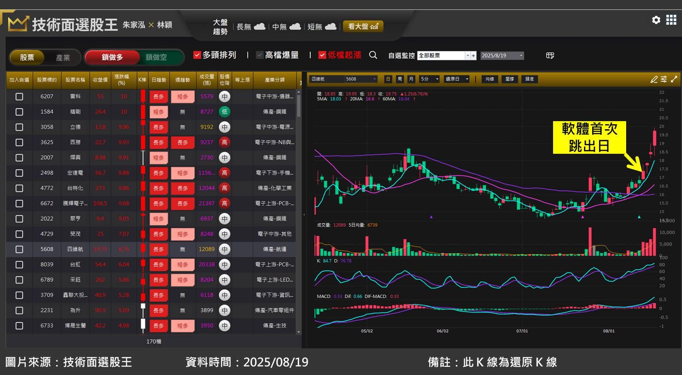This screenshot has height=375, width=682.
Task: Switch to the 產業 tab
Action: [x=63, y=58]
